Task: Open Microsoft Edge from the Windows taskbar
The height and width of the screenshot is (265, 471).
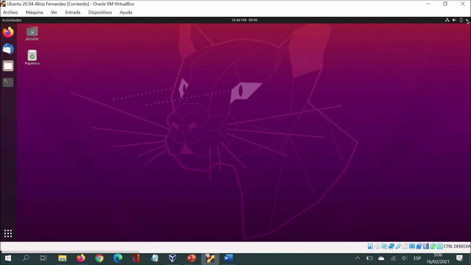Action: coord(118,258)
